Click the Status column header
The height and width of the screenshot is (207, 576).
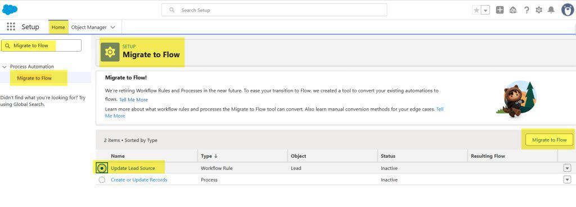click(x=422, y=156)
